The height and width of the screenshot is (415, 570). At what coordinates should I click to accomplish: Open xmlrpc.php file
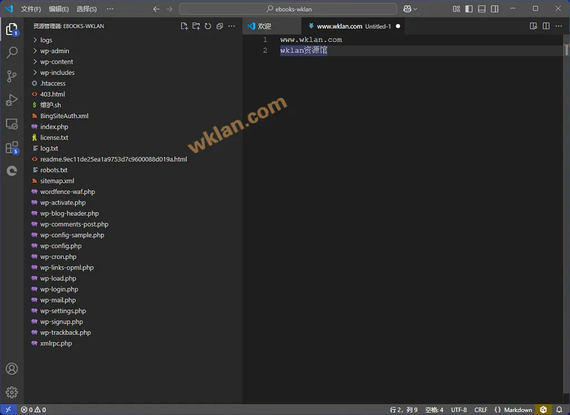[x=133, y=343]
